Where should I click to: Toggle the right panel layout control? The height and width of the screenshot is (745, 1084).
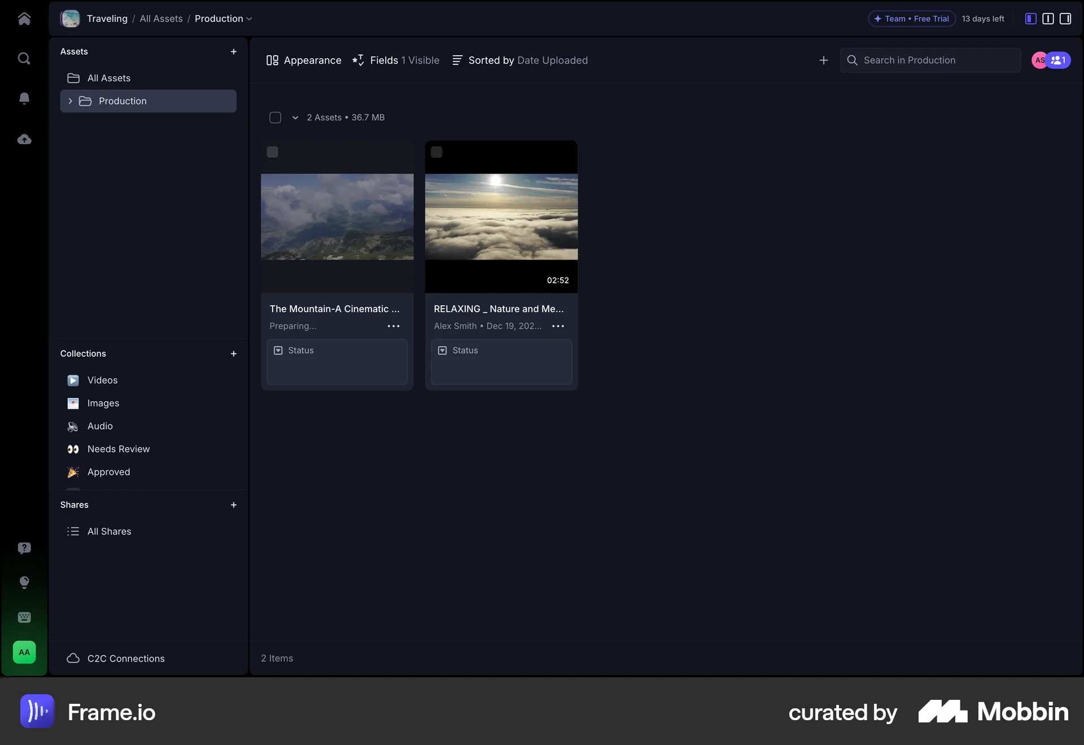1065,19
